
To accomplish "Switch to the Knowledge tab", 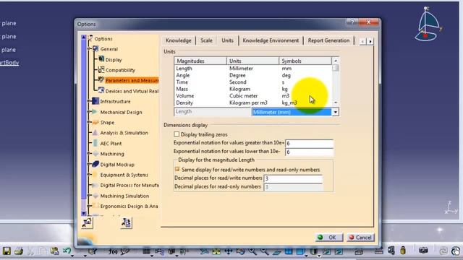I will point(179,40).
